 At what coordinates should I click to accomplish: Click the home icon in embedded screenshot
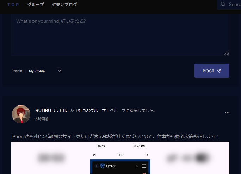click(x=94, y=155)
